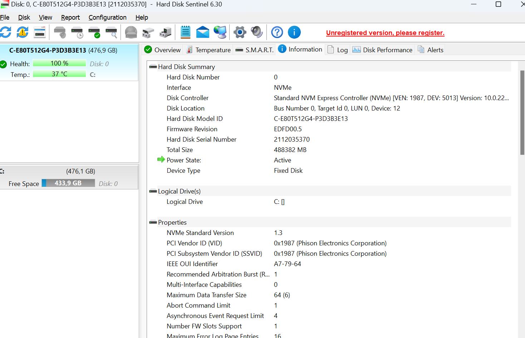Image resolution: width=525 pixels, height=338 pixels.
Task: Open the Disk menu
Action: click(24, 17)
